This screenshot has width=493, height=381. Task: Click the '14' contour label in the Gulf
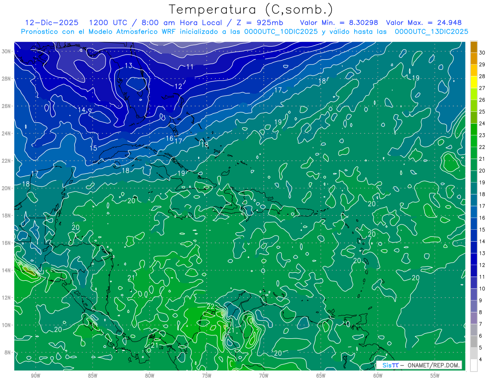82,110
